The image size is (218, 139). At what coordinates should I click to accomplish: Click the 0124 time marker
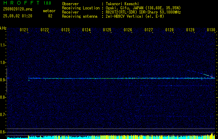pos(86,30)
